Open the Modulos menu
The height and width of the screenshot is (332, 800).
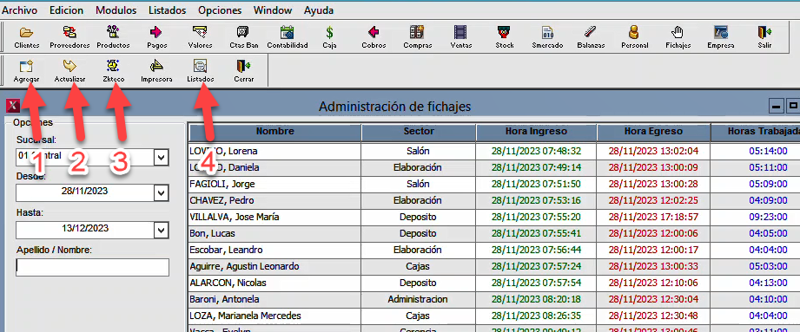(x=116, y=10)
